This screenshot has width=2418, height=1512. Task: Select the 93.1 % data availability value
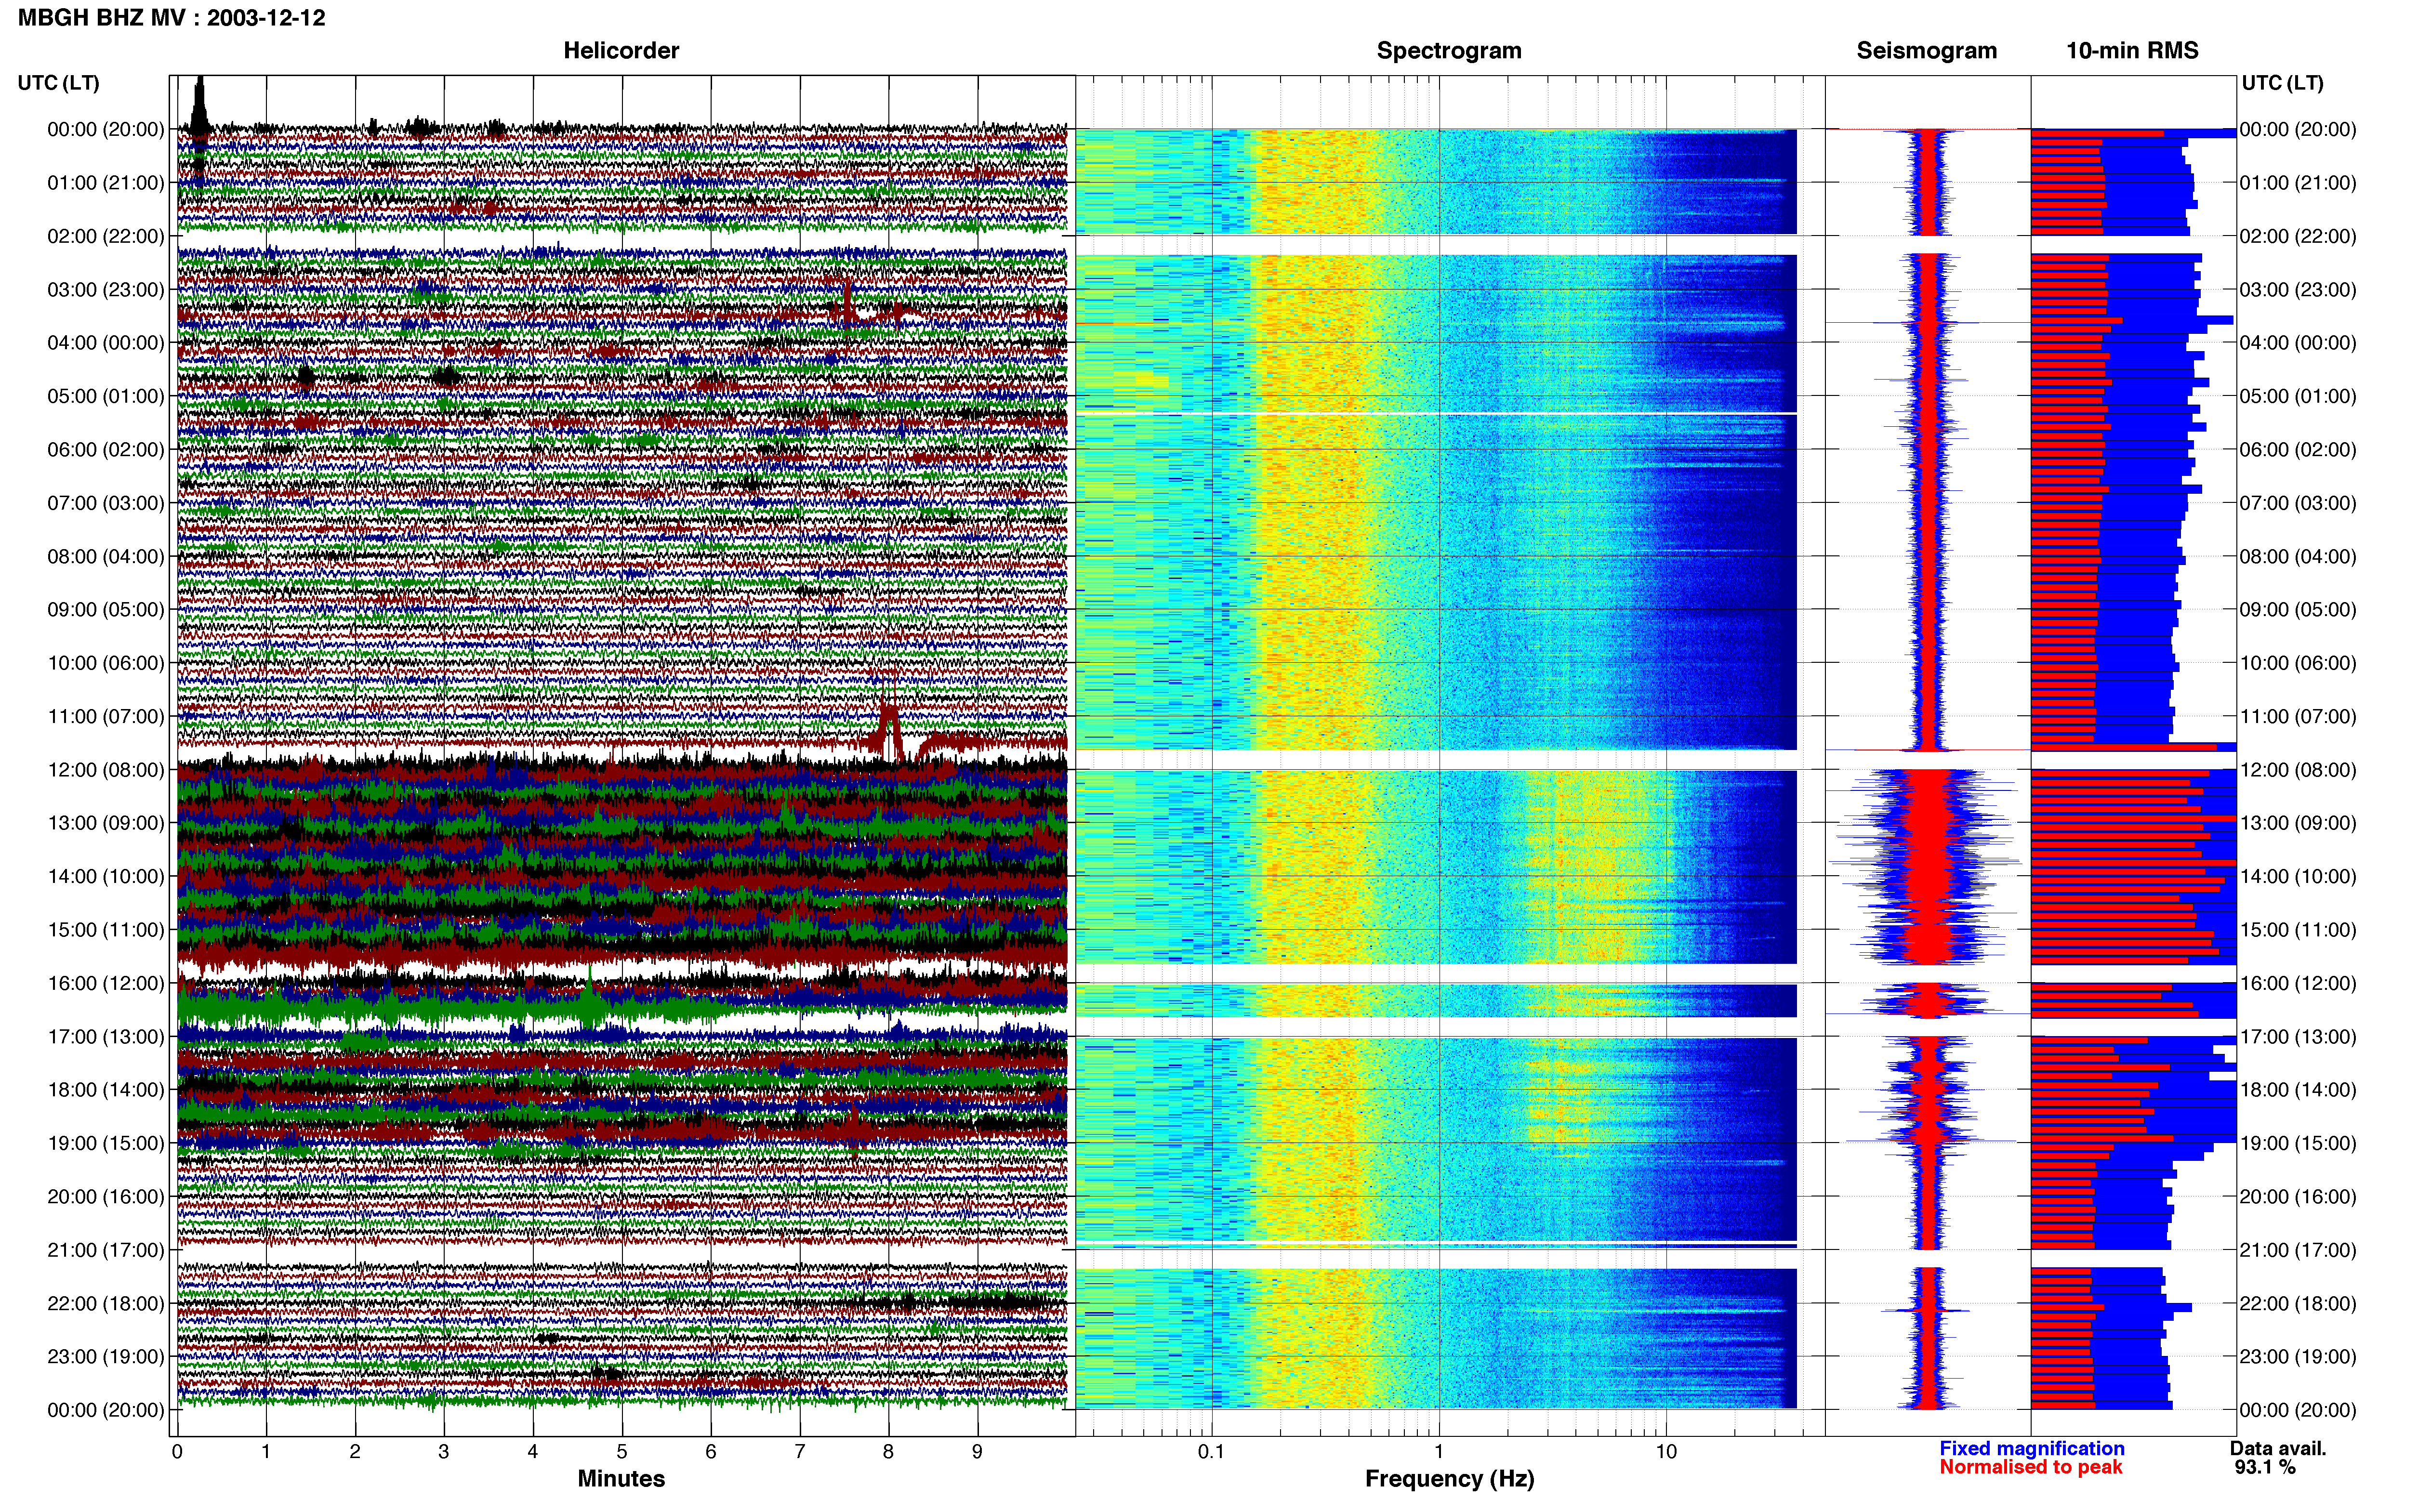(2265, 1467)
